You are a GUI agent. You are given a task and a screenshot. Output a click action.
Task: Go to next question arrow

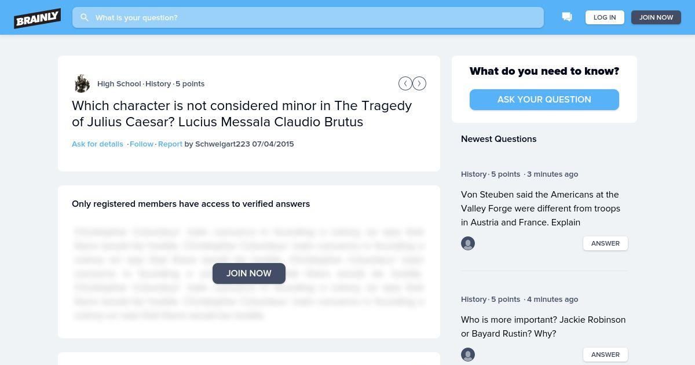pos(419,83)
